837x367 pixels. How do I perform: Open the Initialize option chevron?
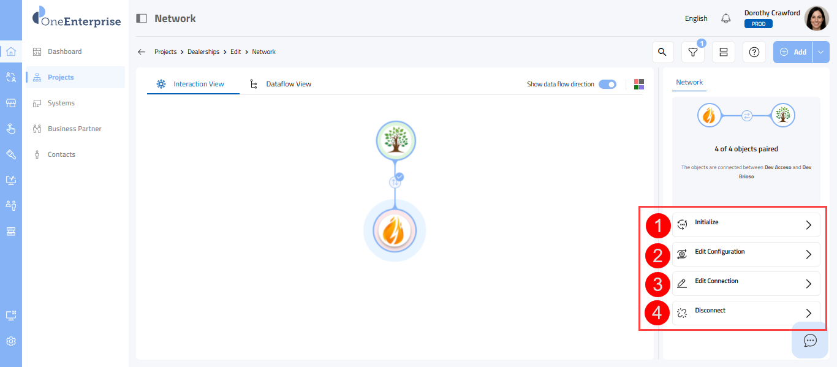808,225
